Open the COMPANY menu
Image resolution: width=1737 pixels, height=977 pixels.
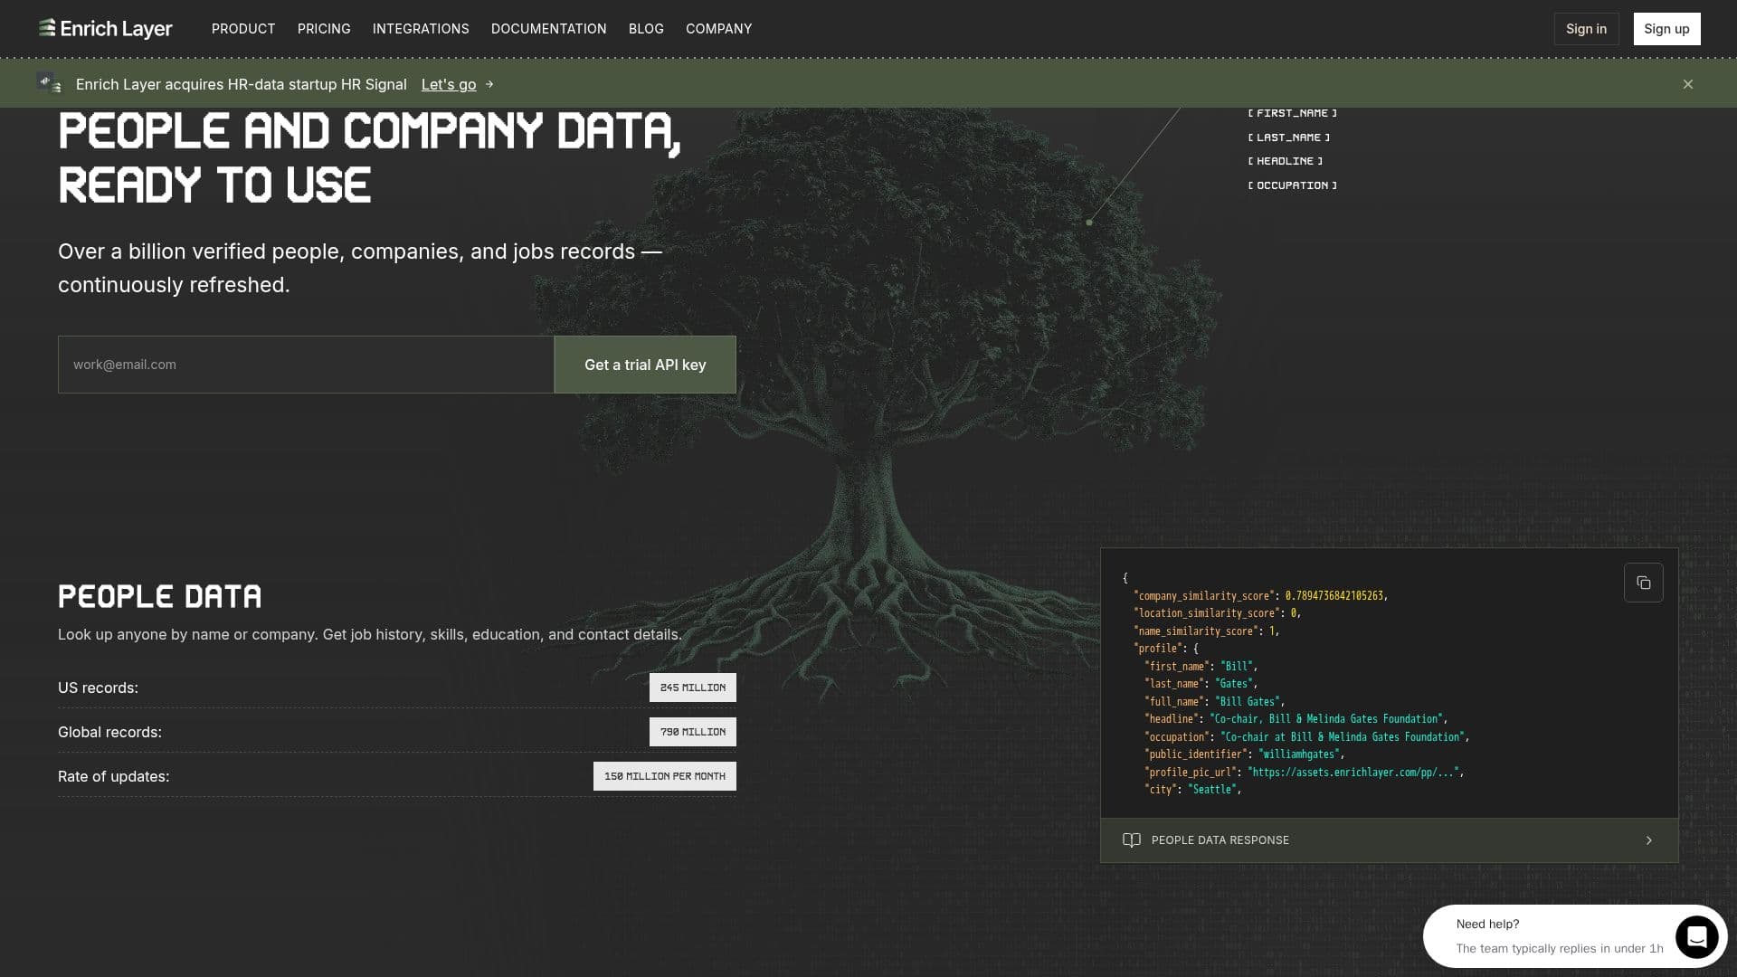pyautogui.click(x=718, y=29)
